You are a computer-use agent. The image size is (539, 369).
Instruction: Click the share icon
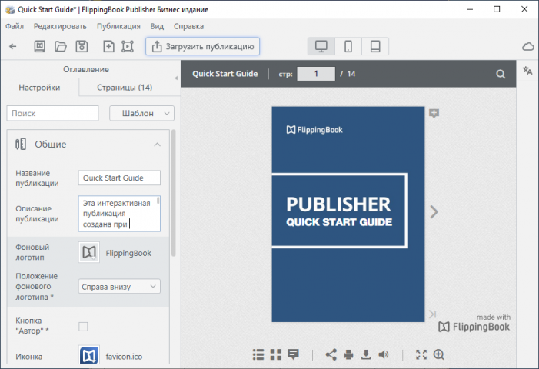point(331,354)
